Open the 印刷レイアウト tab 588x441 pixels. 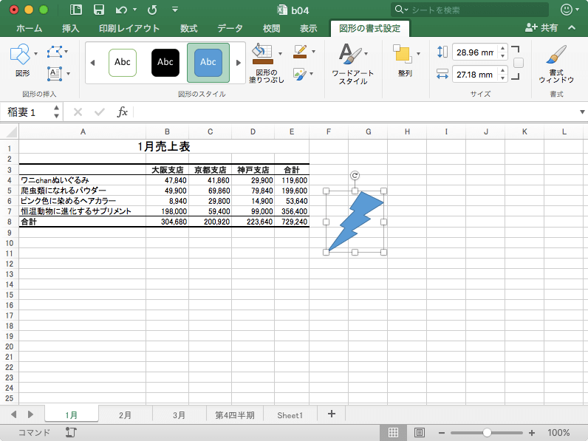pos(129,29)
